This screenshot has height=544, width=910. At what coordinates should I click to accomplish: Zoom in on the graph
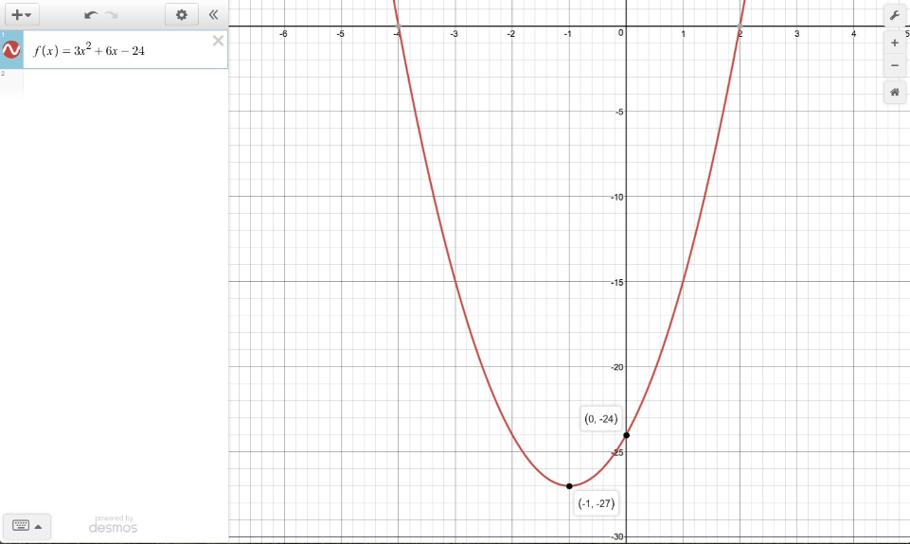(x=894, y=43)
